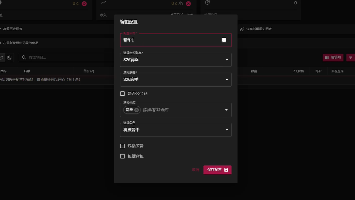Click the magnifier icon in the search box
Screen dimensions: 355x200
(24, 57)
